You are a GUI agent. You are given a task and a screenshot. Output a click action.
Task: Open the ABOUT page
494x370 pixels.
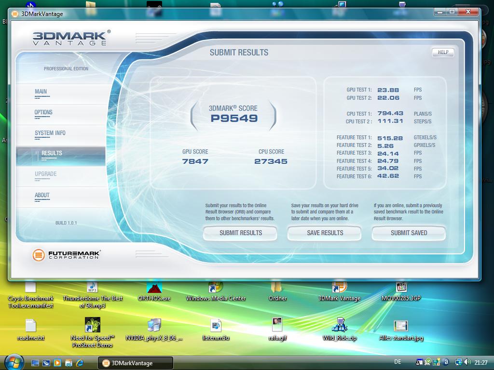[42, 195]
